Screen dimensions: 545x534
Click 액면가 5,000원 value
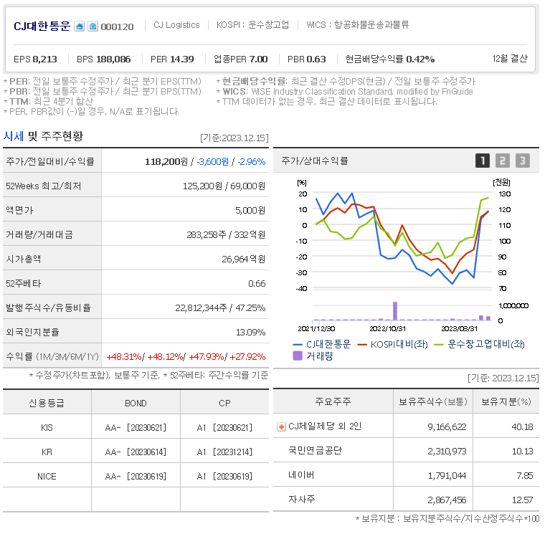(x=250, y=211)
